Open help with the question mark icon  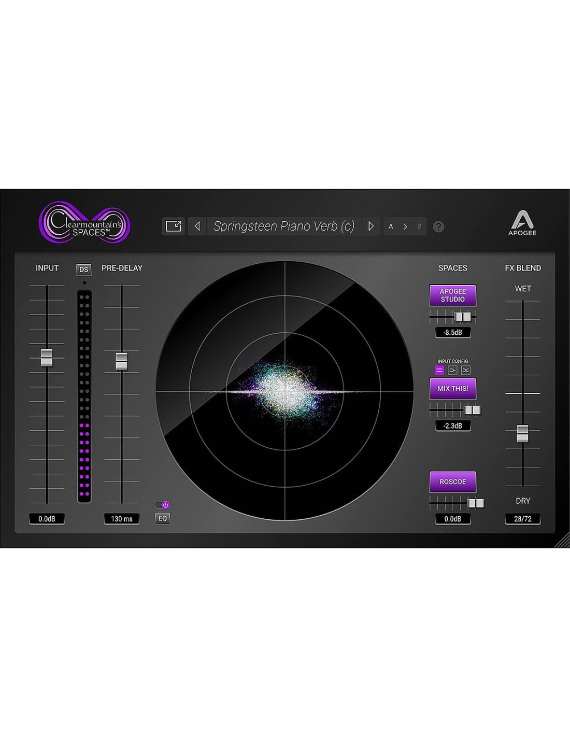(x=438, y=226)
